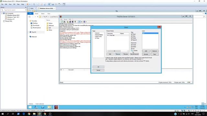The height and width of the screenshot is (116, 207).
Task: Click File Explorer icon on guest taskbar
Action: pyautogui.click(x=49, y=107)
